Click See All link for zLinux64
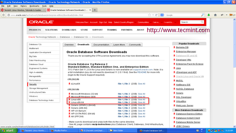This screenshot has width=236, height=133. [x=142, y=84]
